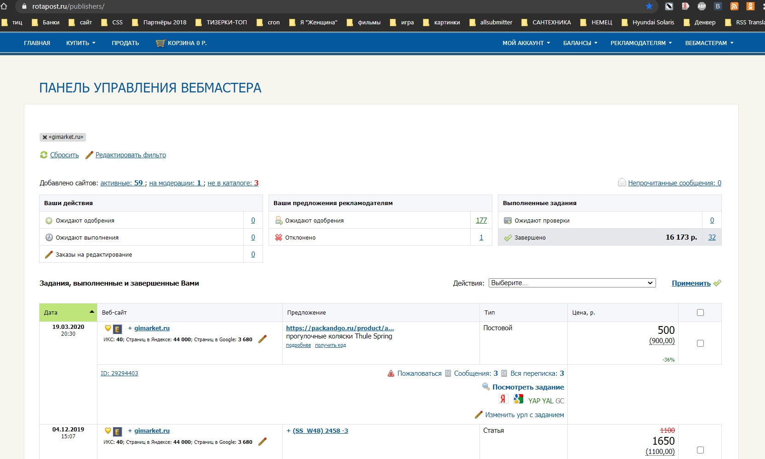Click the shopping cart icon in the navigation bar

[160, 43]
